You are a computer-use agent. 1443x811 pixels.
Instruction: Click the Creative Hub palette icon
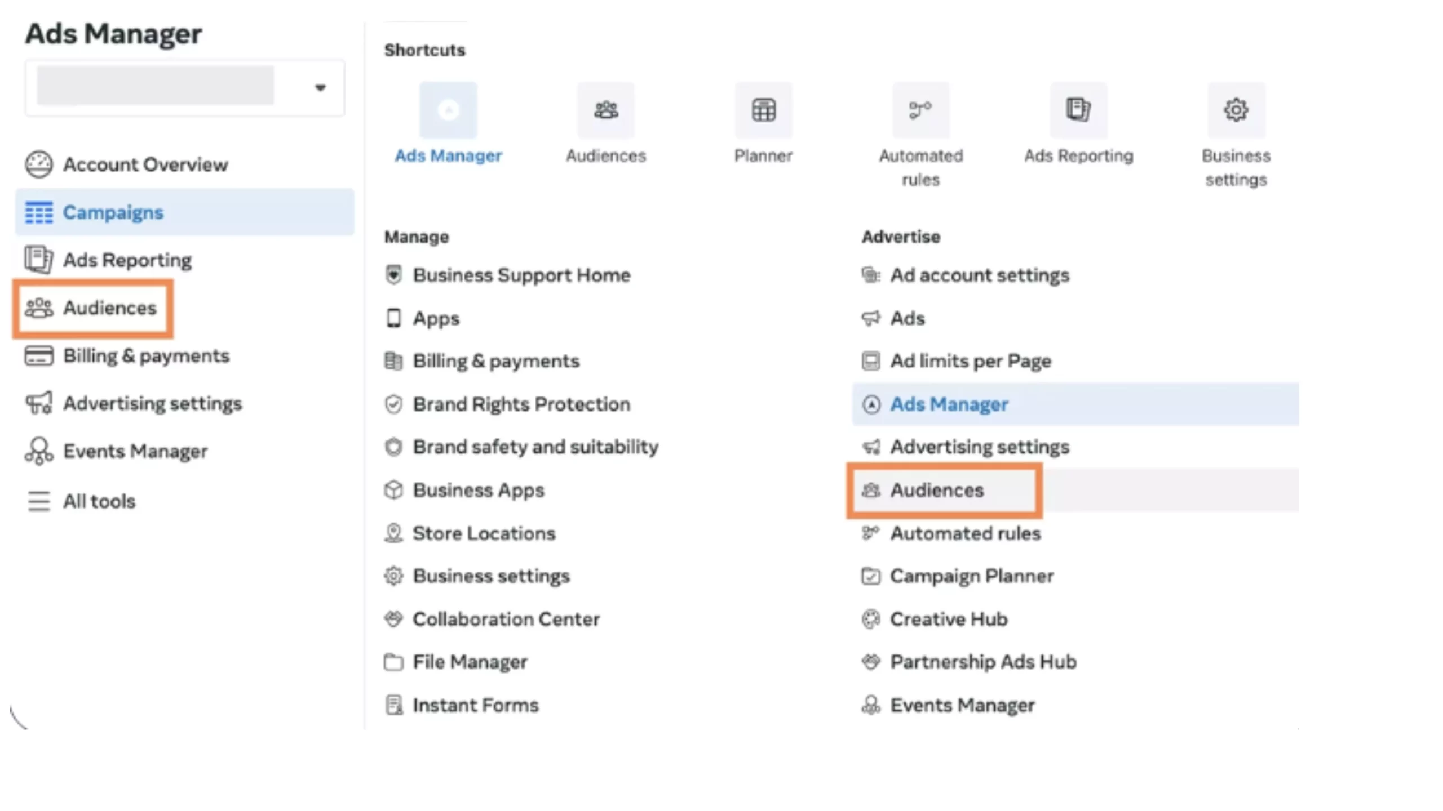[871, 619]
